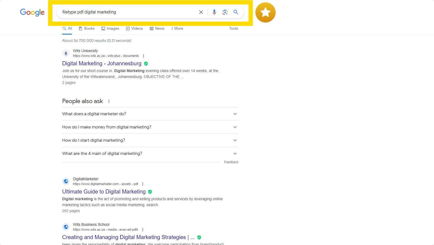Click the 'DigitalMarketer' site name
434x245 pixels.
[x=86, y=179]
